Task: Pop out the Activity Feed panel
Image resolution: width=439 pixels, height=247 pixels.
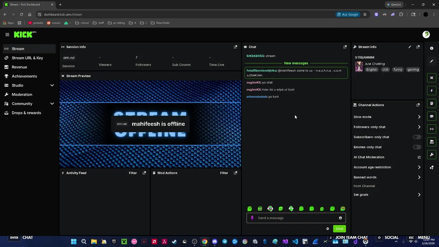Action: 144,173
